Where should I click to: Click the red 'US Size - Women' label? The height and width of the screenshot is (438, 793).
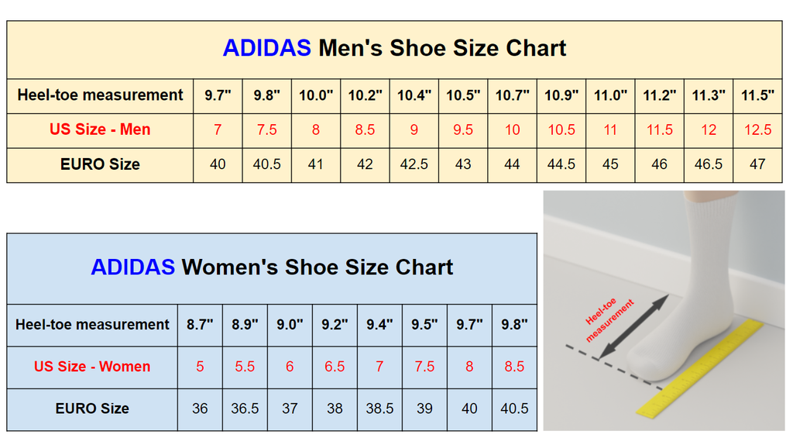pyautogui.click(x=92, y=367)
